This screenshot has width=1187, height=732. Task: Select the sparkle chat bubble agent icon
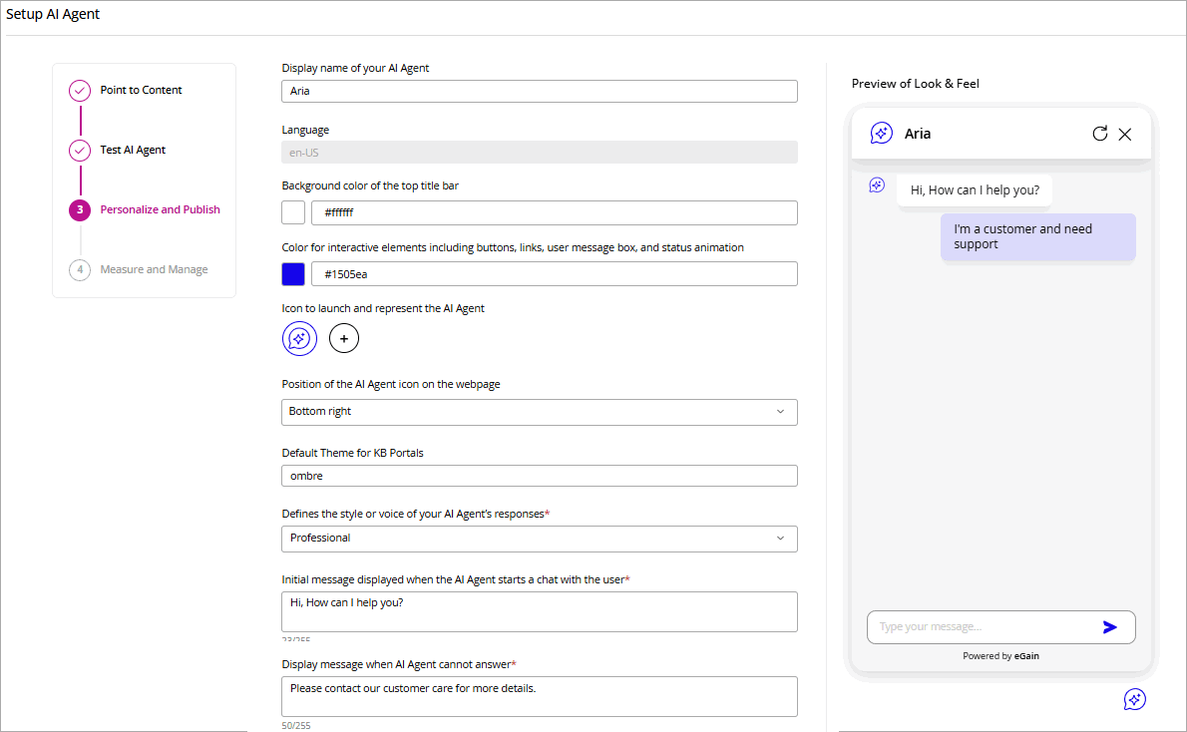(299, 339)
